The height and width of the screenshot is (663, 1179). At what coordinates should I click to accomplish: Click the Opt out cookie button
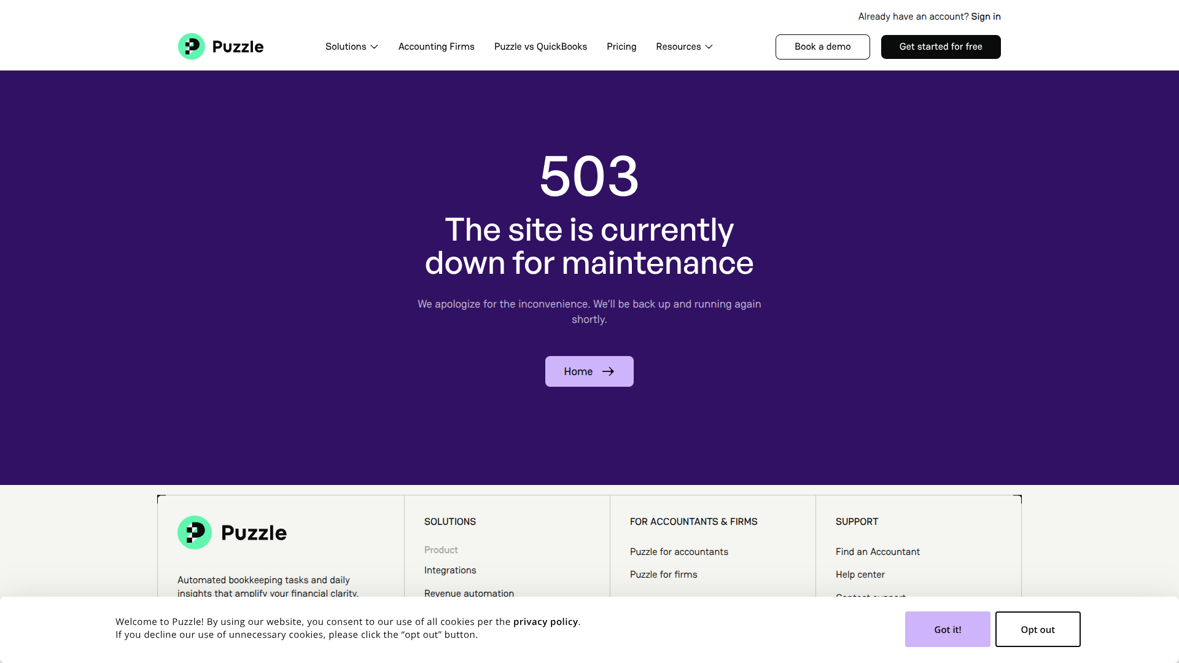coord(1037,629)
